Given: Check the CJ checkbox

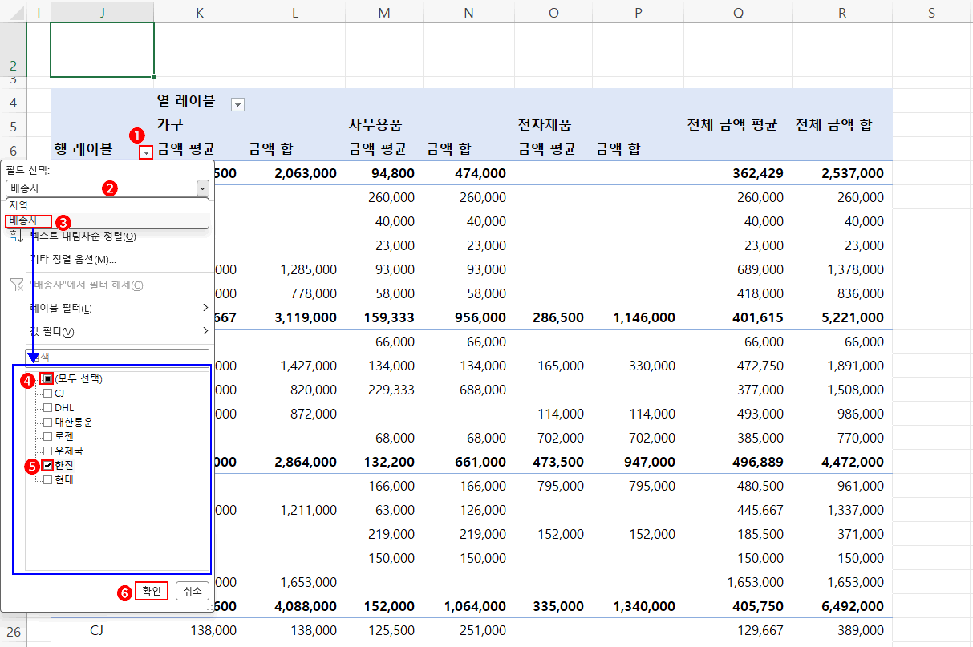Looking at the screenshot, I should pos(47,393).
